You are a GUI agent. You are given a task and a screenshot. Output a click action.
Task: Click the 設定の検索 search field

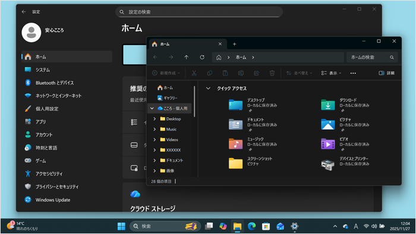[199, 12]
